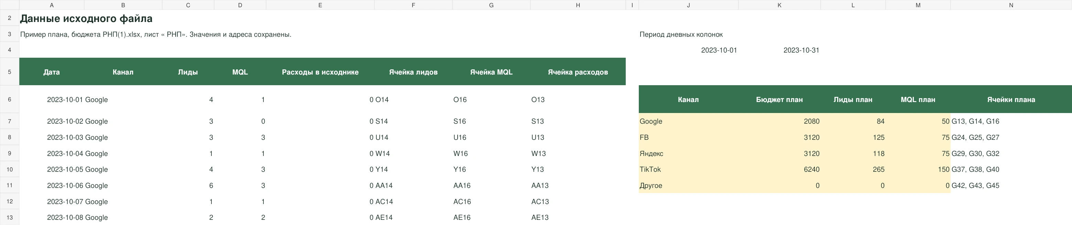The image size is (1072, 225).
Task: Select plan cells 'G29, G30, G32'
Action: (x=1011, y=154)
